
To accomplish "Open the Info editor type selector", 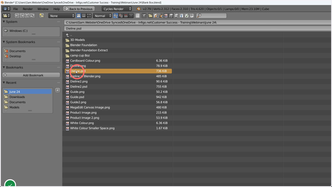I will (x=6, y=9).
